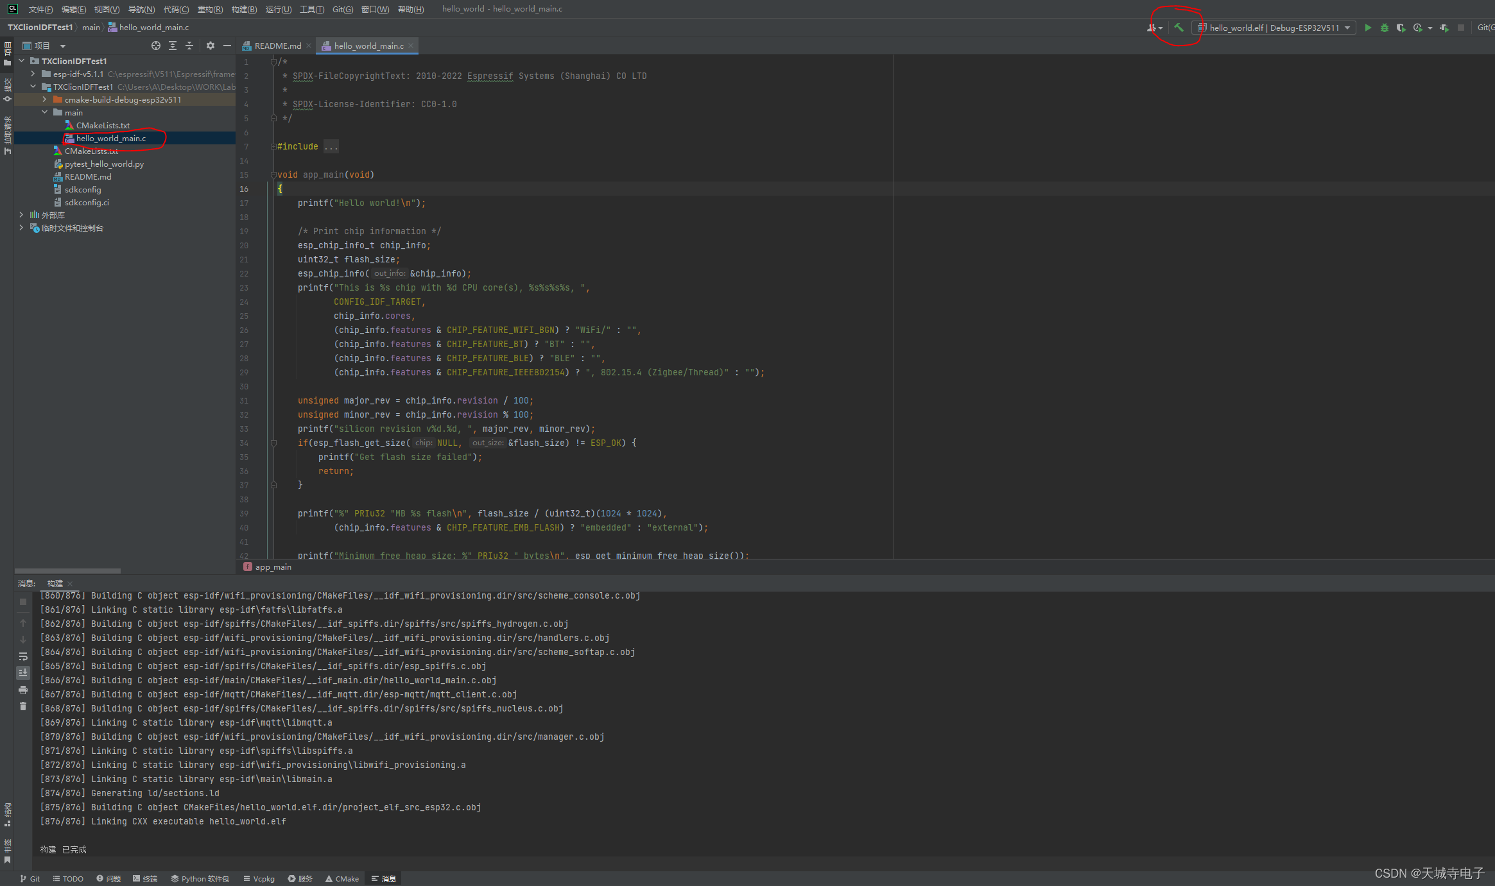The width and height of the screenshot is (1495, 886).
Task: Close the hello_world_main.c editor tab
Action: tap(411, 46)
